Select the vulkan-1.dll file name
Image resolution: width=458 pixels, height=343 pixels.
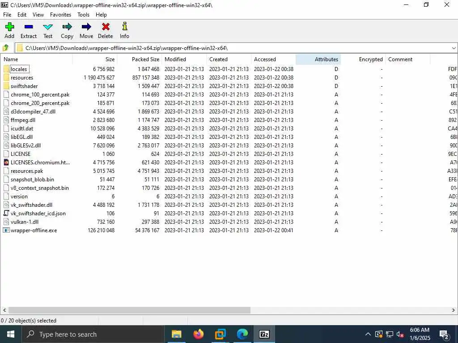click(x=25, y=222)
